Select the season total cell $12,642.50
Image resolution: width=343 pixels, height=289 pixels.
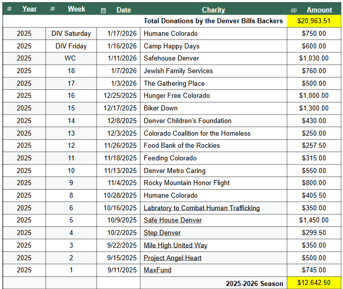(x=314, y=283)
